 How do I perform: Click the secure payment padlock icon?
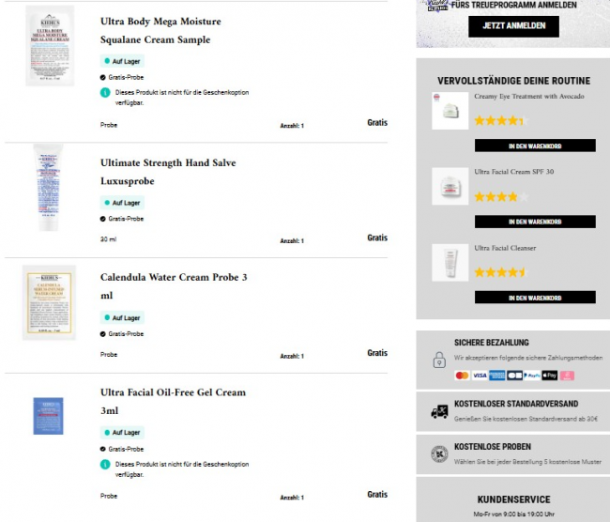pos(439,360)
